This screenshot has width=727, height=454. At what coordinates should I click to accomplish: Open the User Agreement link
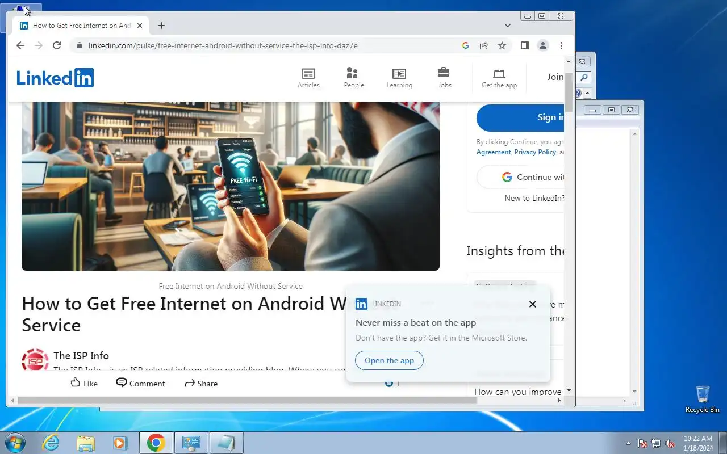494,152
